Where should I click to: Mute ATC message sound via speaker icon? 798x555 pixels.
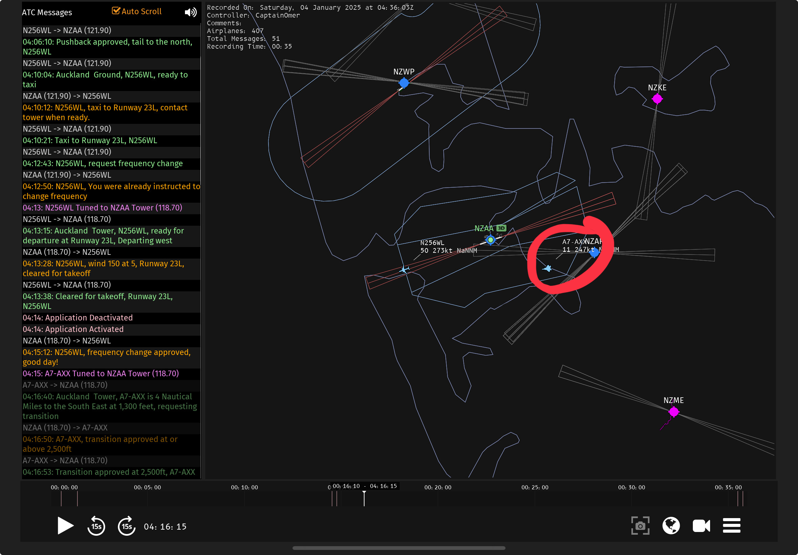[190, 13]
